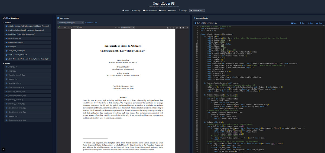Image resolution: width=325 pixels, height=153 pixels.
Task: Open E. Elicit Momentum Methods report
Action: pyautogui.click(x=27, y=59)
